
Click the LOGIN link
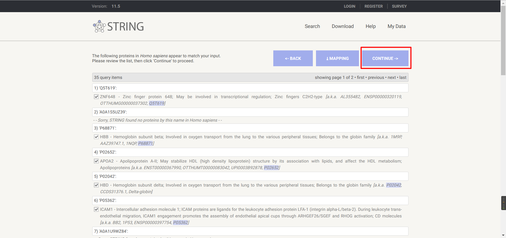tap(349, 6)
